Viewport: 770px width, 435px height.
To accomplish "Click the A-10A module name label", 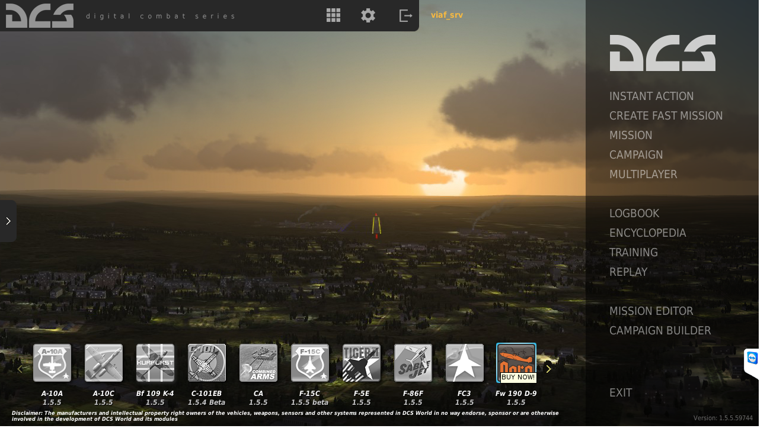I will point(52,394).
